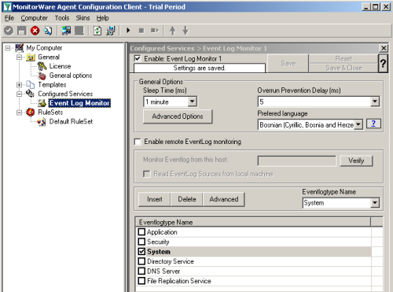Click the Reset button
Image resolution: width=393 pixels, height=292 pixels.
click(x=343, y=59)
